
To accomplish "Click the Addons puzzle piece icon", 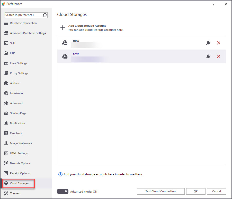I will coord(6,83).
